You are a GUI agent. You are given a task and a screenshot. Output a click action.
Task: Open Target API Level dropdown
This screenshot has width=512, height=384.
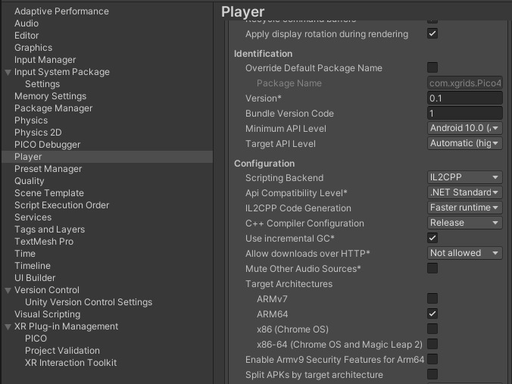coord(464,143)
